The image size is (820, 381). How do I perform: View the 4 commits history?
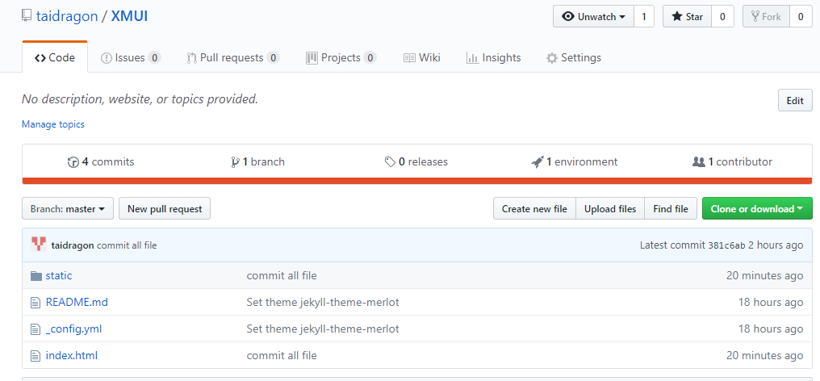(x=101, y=161)
